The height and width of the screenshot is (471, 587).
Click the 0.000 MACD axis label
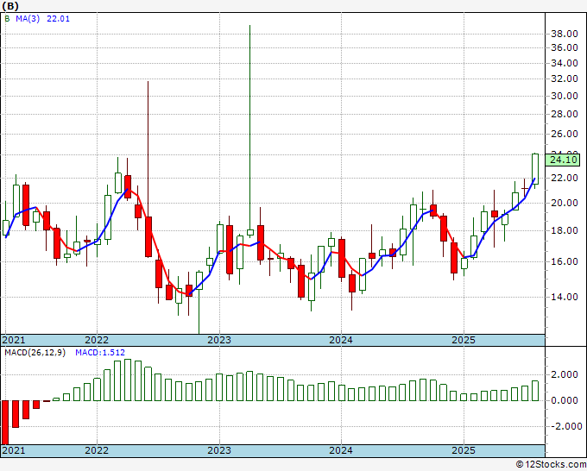(x=566, y=400)
